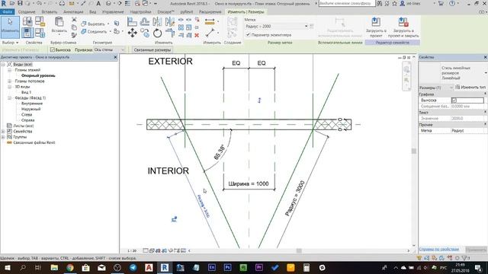Select the Align tool in Modify panel
The height and width of the screenshot is (274, 488).
click(x=132, y=22)
